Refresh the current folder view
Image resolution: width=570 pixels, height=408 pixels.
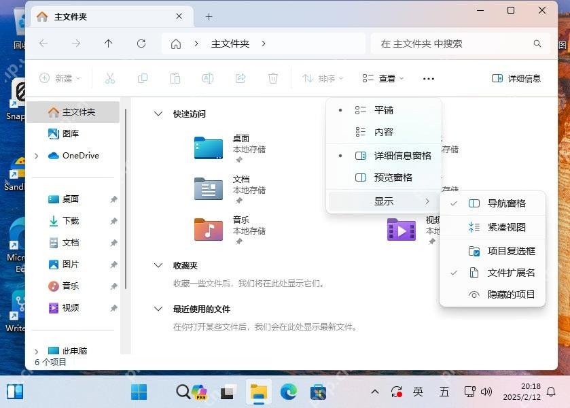click(141, 44)
